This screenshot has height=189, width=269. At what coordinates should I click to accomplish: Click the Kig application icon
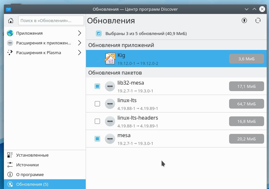(110, 59)
